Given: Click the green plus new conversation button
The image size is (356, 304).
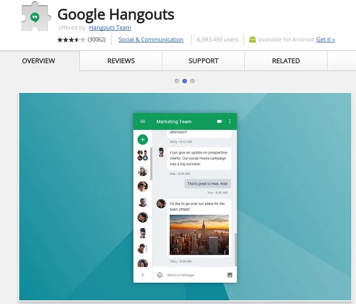Looking at the screenshot, I should [143, 140].
